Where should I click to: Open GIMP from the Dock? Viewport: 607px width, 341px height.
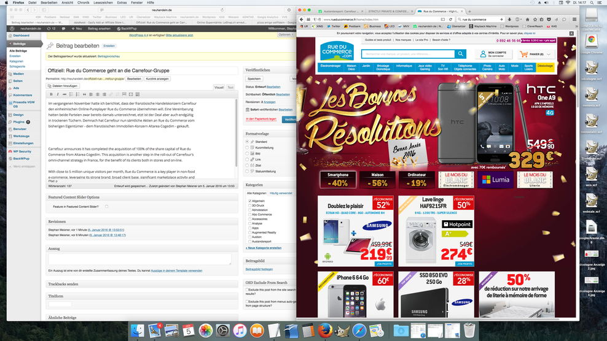click(342, 331)
